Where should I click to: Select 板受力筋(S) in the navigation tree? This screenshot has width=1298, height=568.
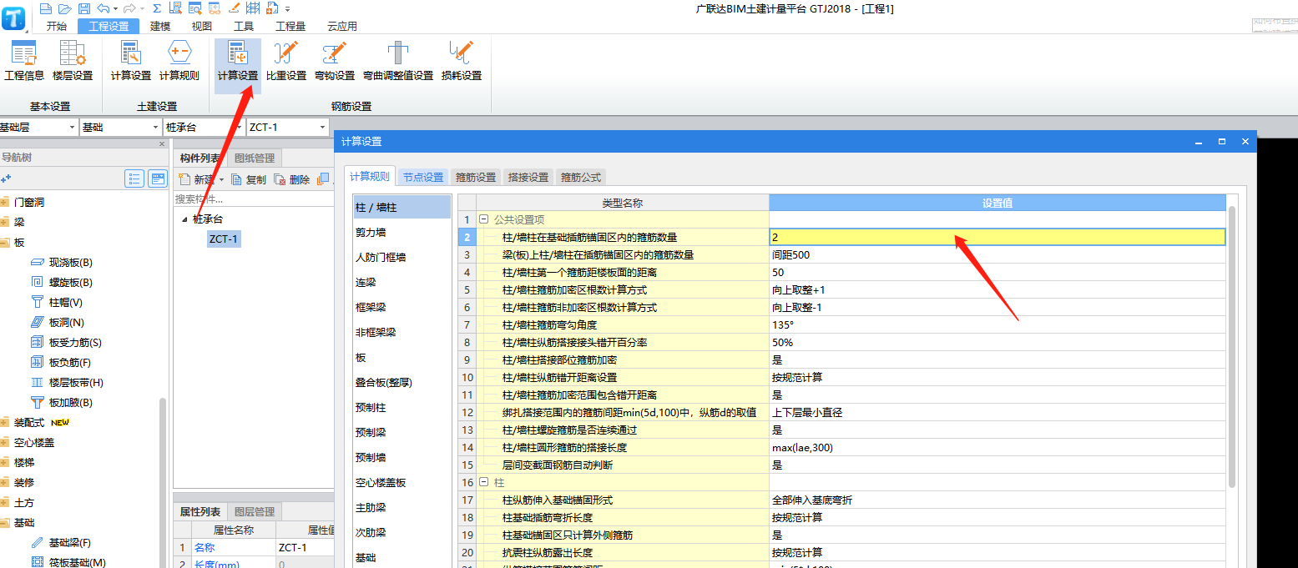point(75,343)
